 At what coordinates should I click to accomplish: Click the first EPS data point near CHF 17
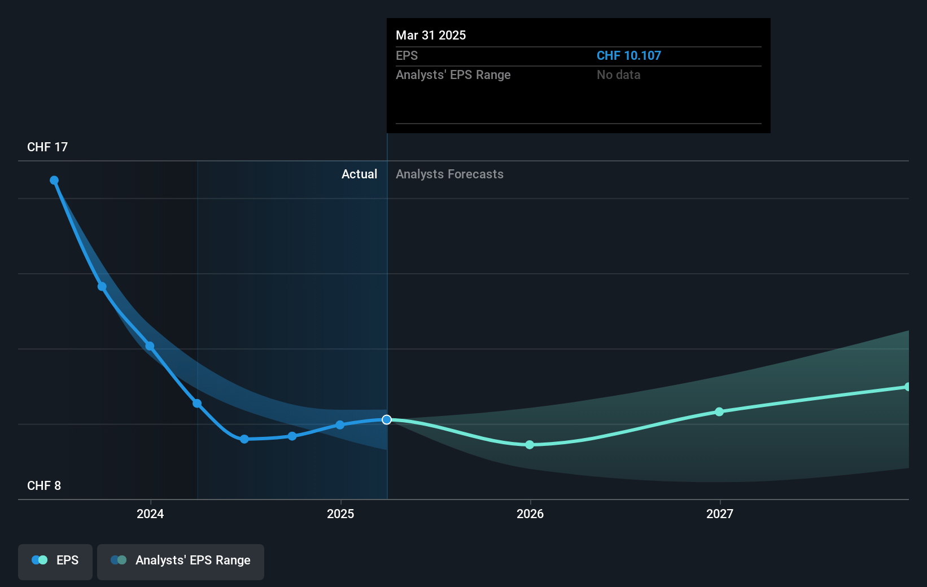pos(54,180)
